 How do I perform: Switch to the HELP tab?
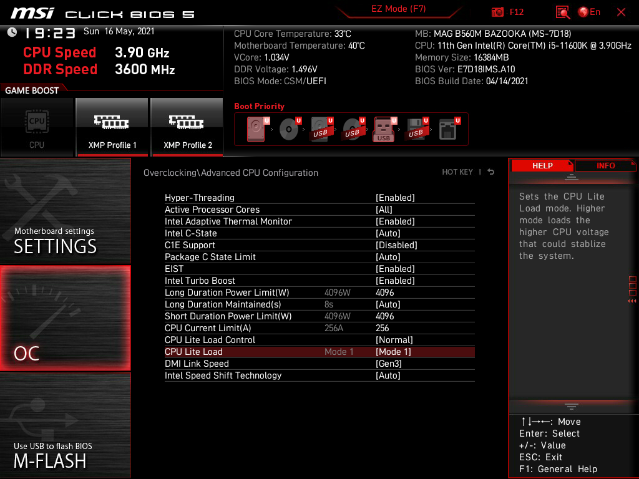542,165
